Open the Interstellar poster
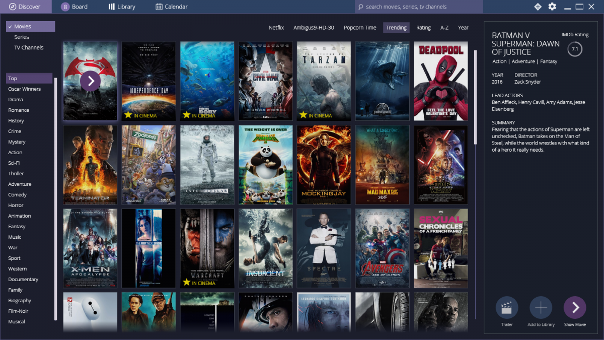604x340 pixels. (207, 165)
